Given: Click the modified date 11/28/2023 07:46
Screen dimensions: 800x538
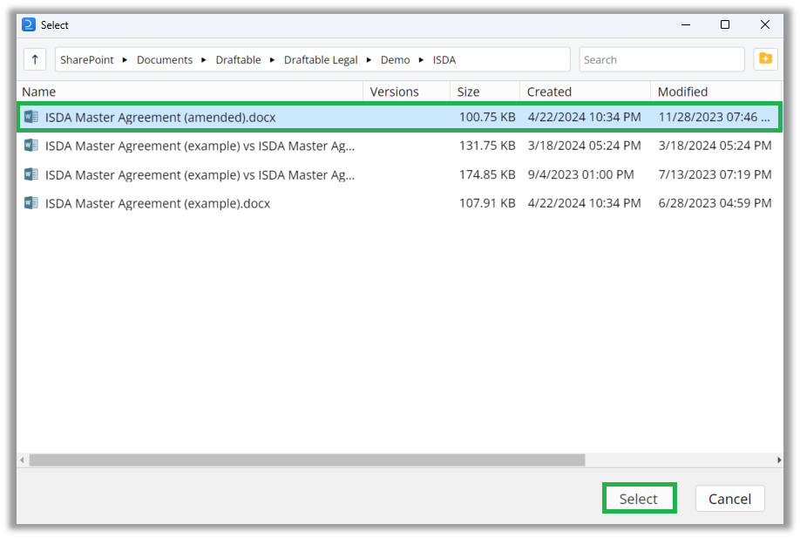Looking at the screenshot, I should click(714, 117).
